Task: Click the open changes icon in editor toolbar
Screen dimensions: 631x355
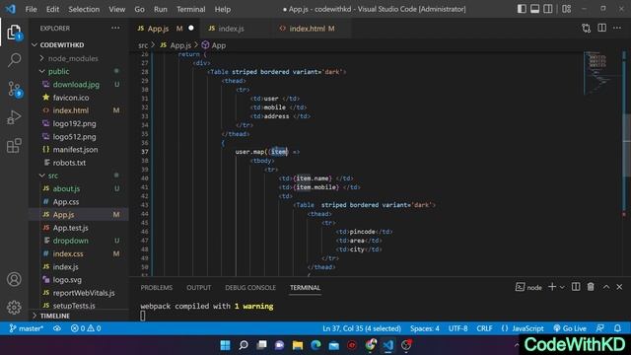Action: coord(587,29)
